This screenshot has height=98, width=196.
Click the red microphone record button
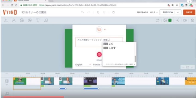click(x=99, y=54)
